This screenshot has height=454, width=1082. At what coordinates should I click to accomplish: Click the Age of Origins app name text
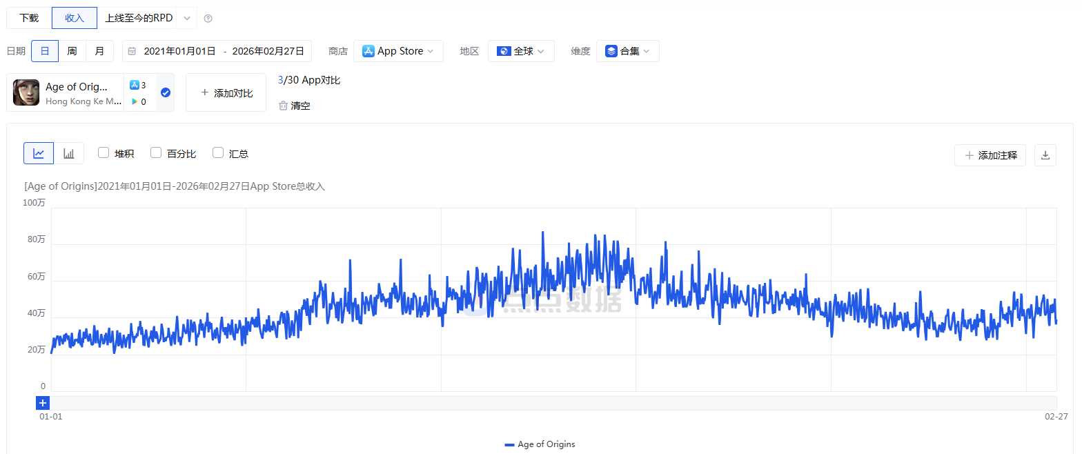click(77, 87)
